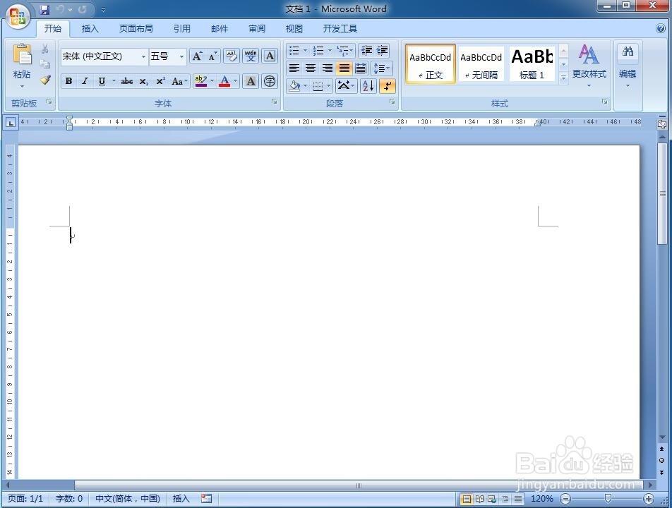Toggle center alignment
Image resolution: width=672 pixels, height=508 pixels.
click(311, 68)
